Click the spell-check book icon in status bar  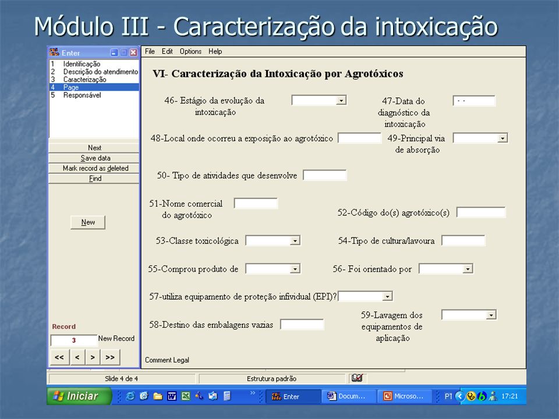(x=357, y=378)
